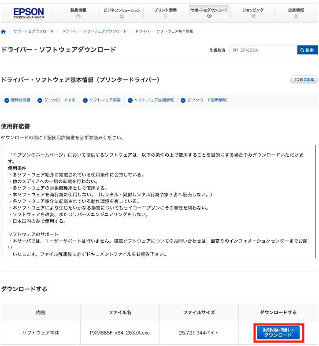This screenshot has width=319, height=346.
Task: Open ドライバー・ソフトウェアダウンロード breadcrumb link
Action: tap(94, 31)
